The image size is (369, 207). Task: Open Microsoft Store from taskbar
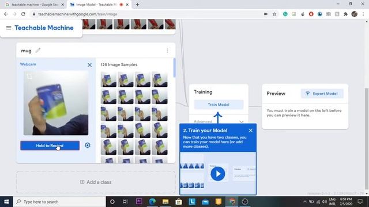[x=179, y=202]
